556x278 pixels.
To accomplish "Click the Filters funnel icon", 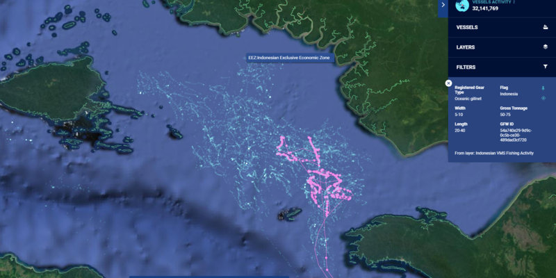I will point(546,67).
